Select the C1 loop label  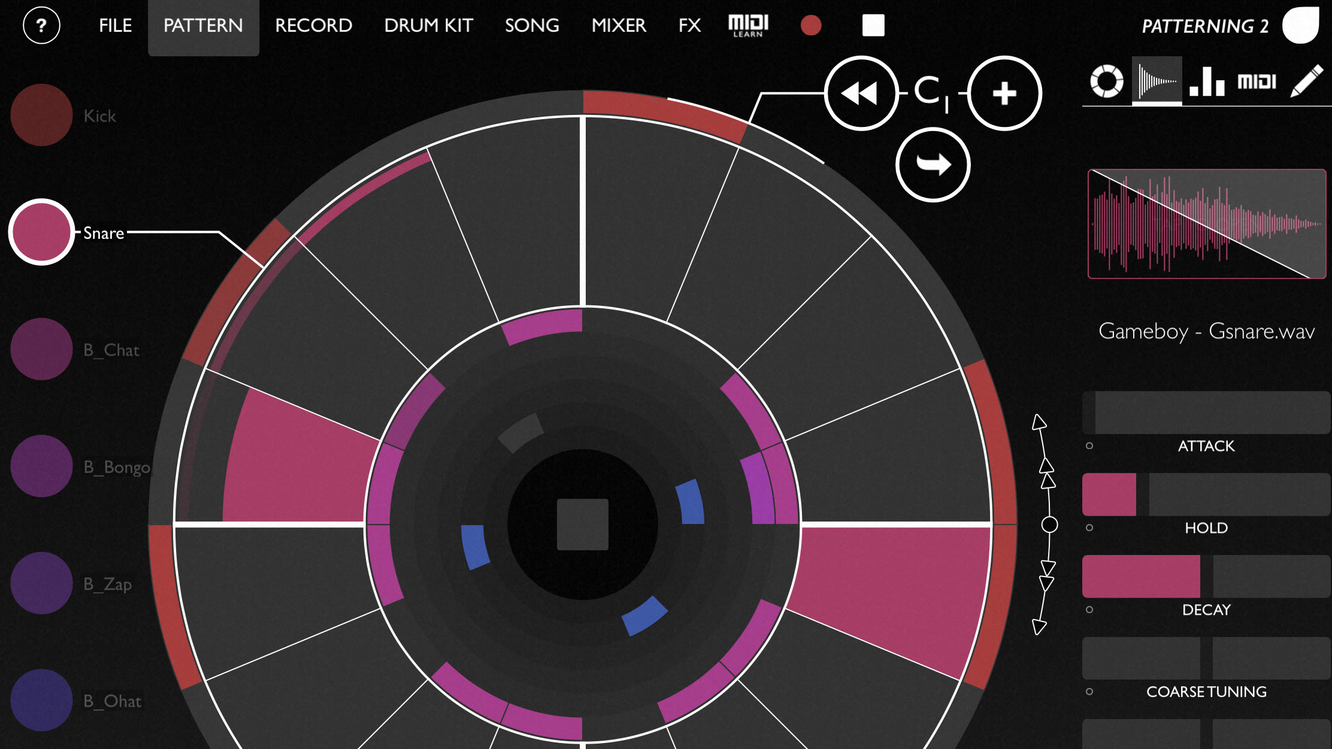tap(931, 94)
